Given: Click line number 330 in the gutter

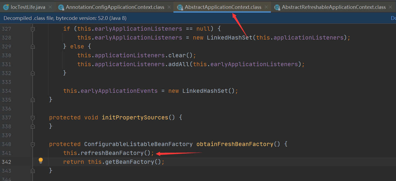Looking at the screenshot, I should (6, 55).
